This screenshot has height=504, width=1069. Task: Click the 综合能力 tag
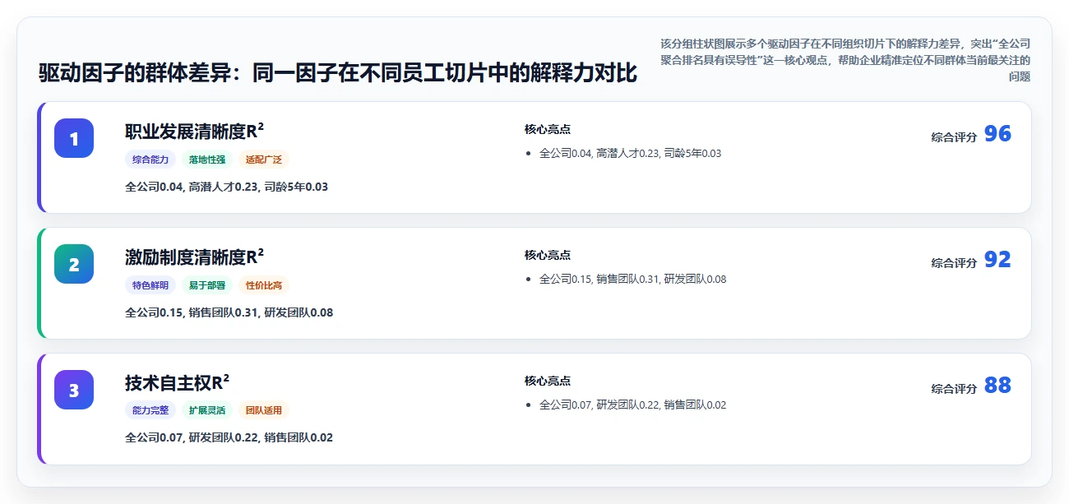point(150,160)
